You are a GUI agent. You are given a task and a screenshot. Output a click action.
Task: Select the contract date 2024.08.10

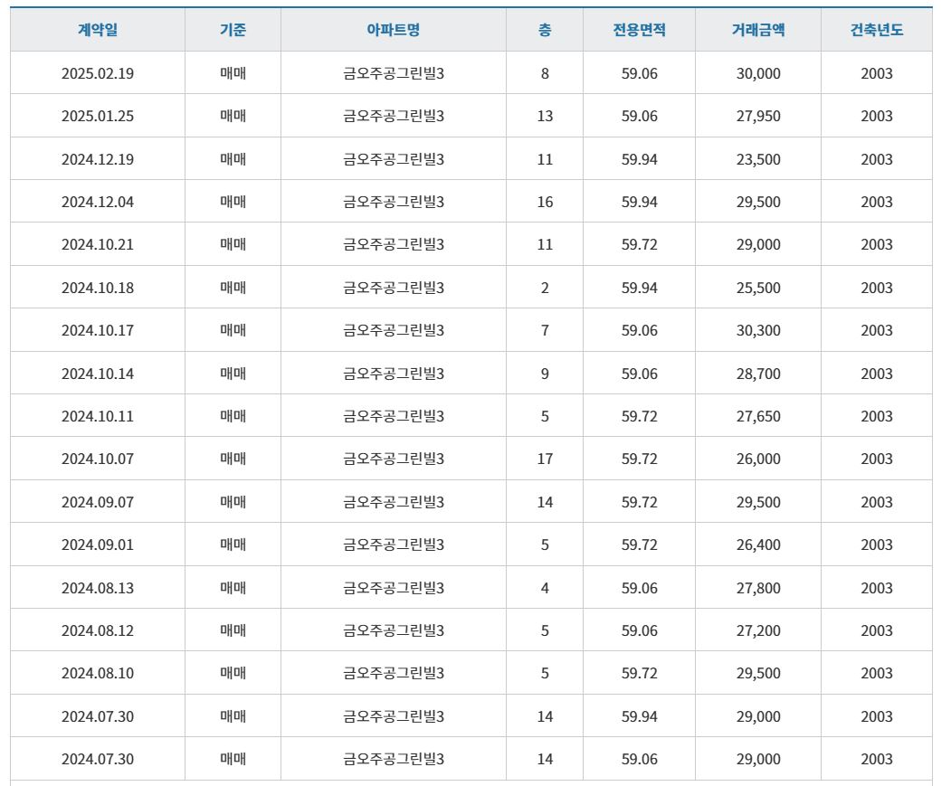[x=98, y=673]
